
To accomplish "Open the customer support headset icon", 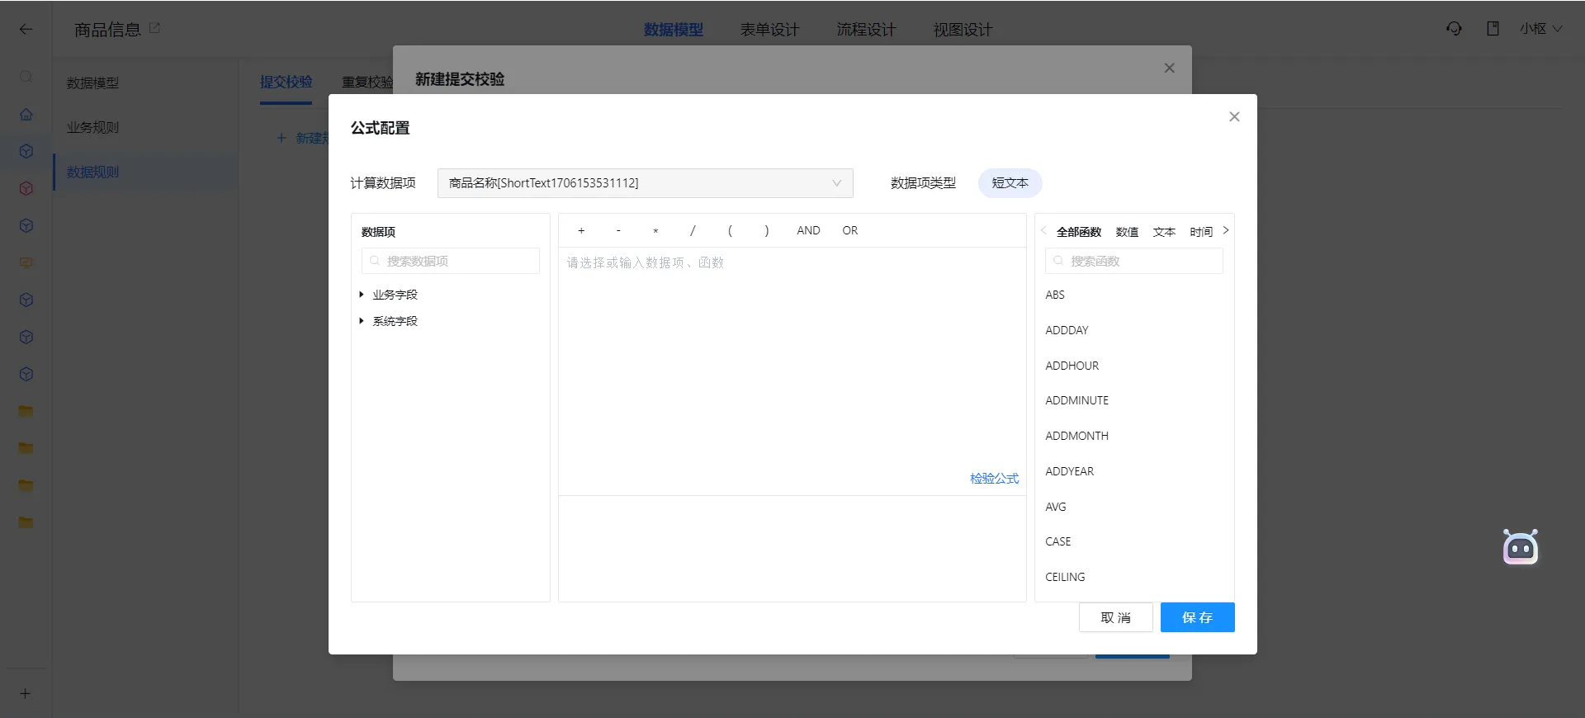I will [1454, 29].
